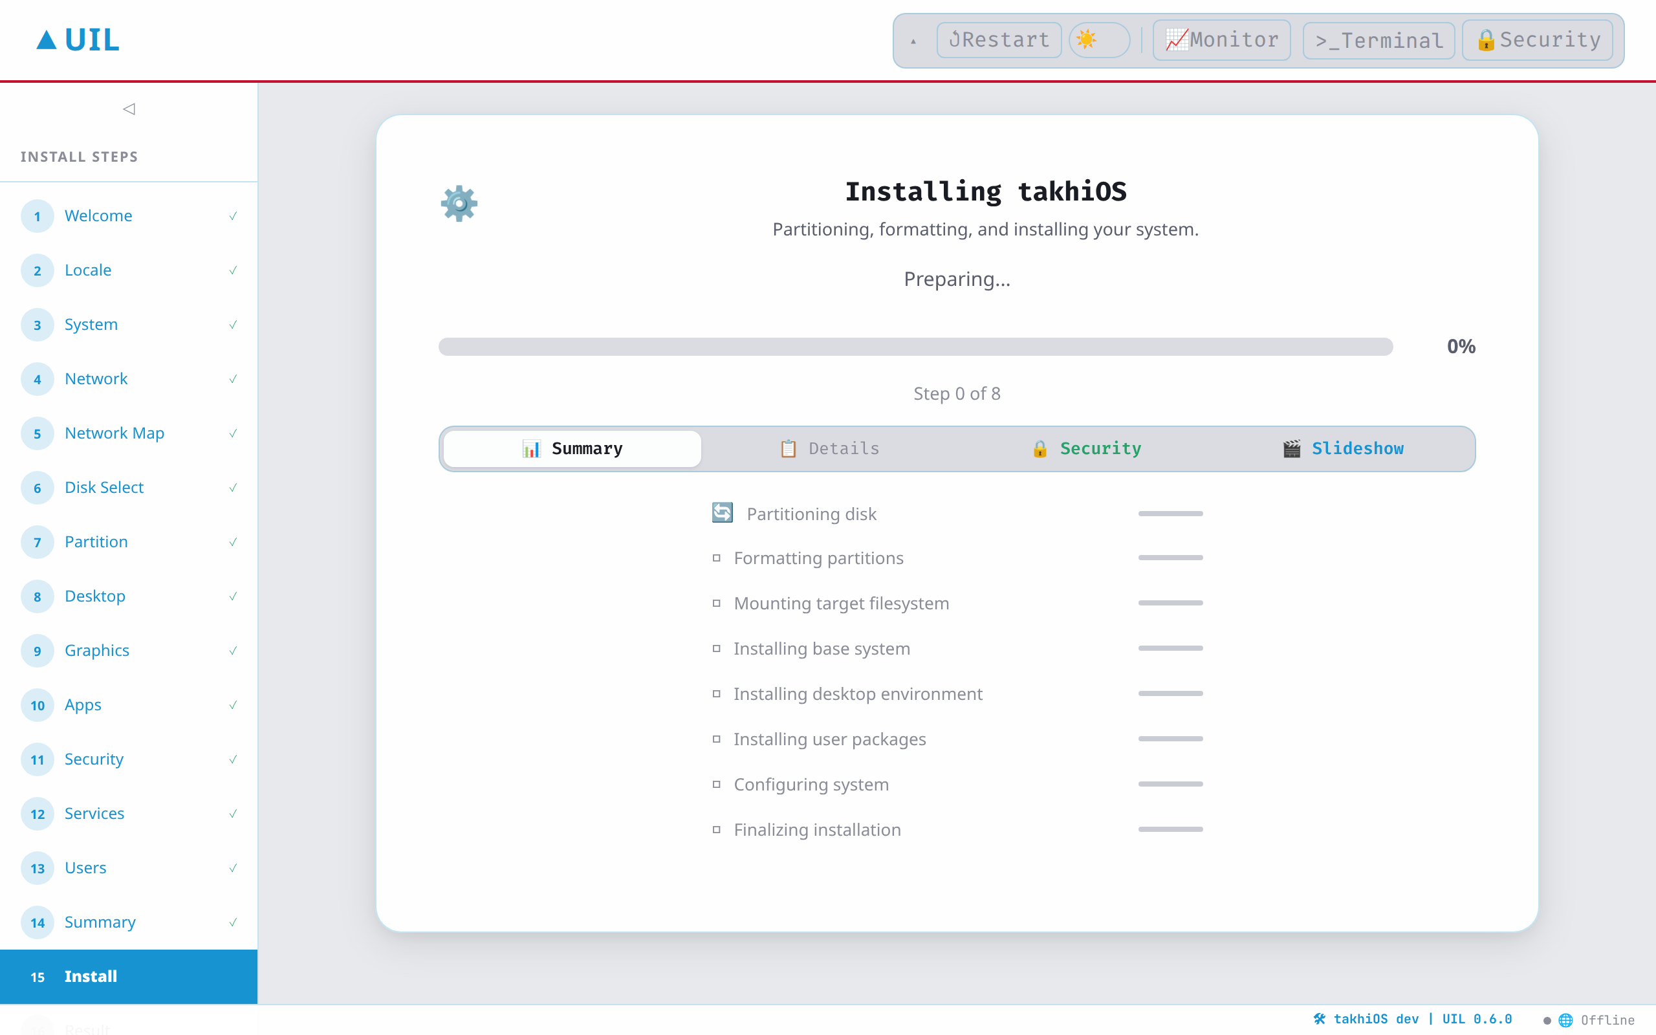Click the "Installing takhiOS" heading
1656x1035 pixels.
point(985,191)
